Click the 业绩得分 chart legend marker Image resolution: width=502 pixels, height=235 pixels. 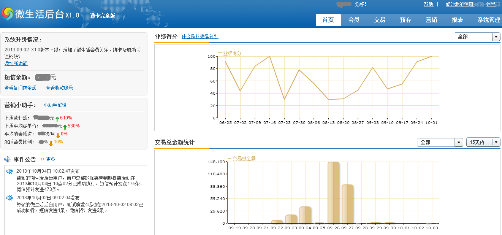click(220, 53)
